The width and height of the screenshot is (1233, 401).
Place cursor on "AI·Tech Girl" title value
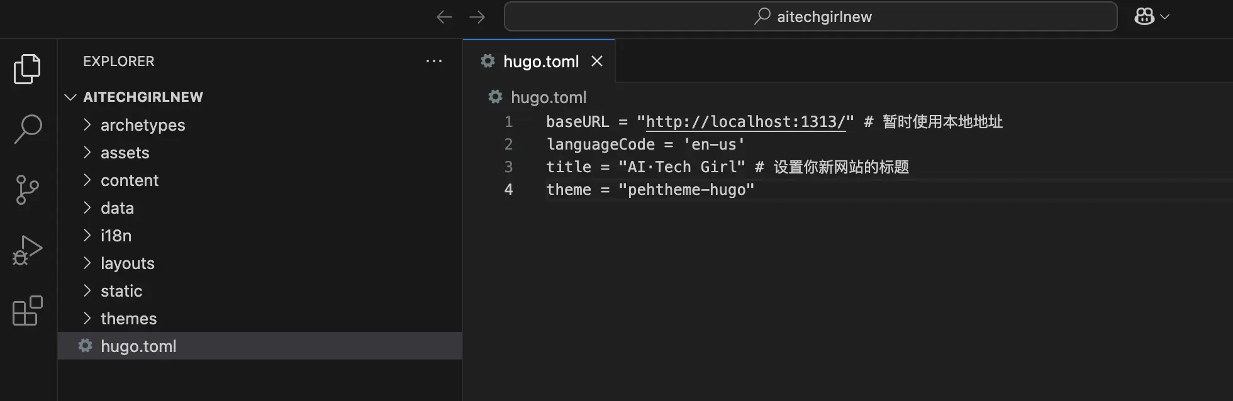tap(682, 167)
